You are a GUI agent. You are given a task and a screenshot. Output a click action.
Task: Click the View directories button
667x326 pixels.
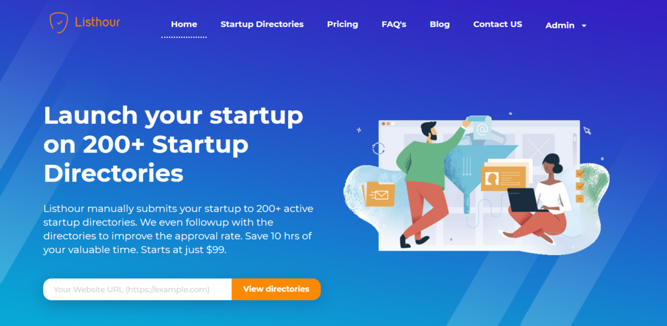pos(276,289)
